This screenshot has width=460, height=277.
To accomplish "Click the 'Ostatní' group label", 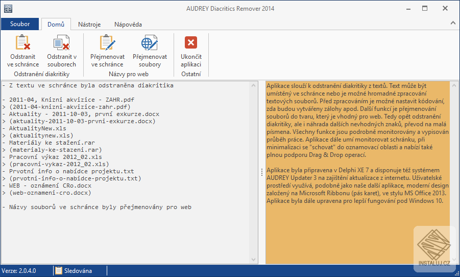I will coord(191,74).
